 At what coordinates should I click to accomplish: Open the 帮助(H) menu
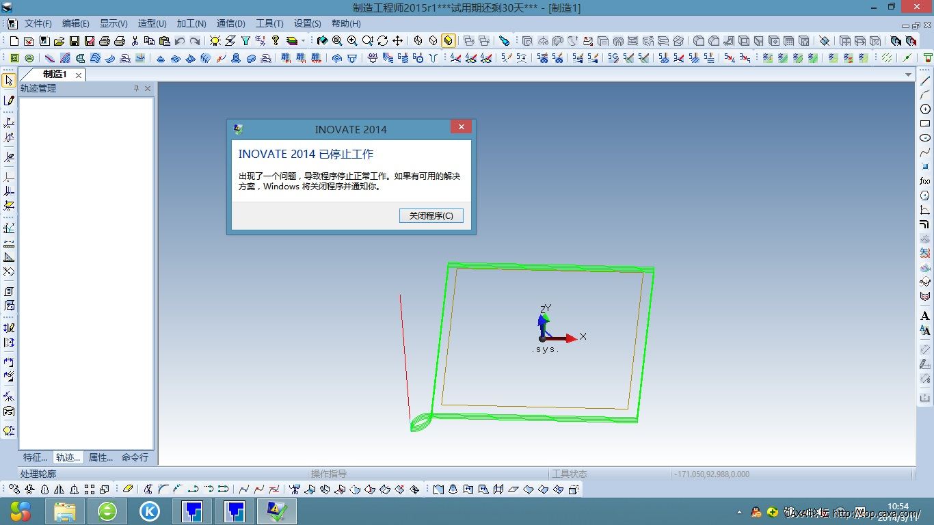click(x=346, y=23)
